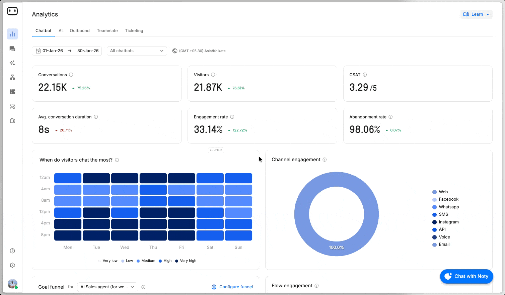Click the help question mark icon
Image resolution: width=505 pixels, height=295 pixels.
(x=12, y=251)
